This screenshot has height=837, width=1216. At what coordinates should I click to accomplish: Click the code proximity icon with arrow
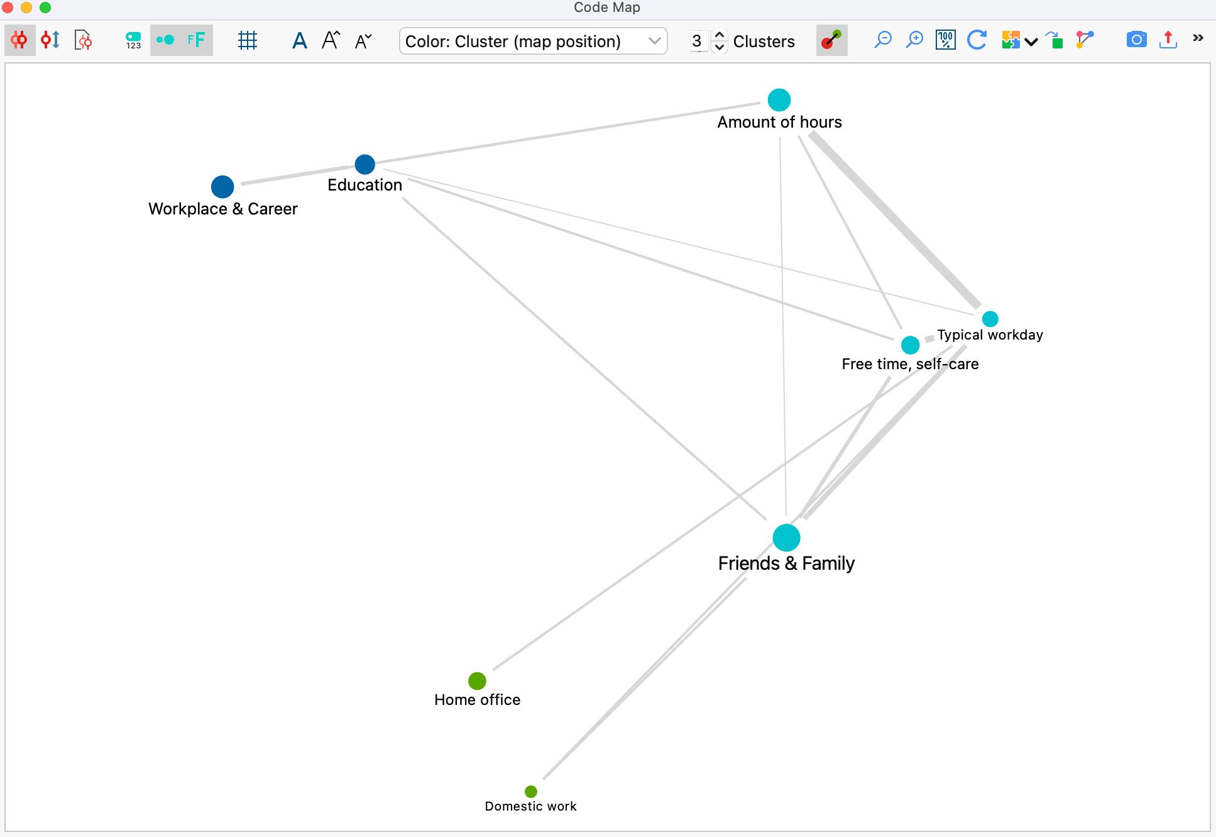(x=50, y=40)
